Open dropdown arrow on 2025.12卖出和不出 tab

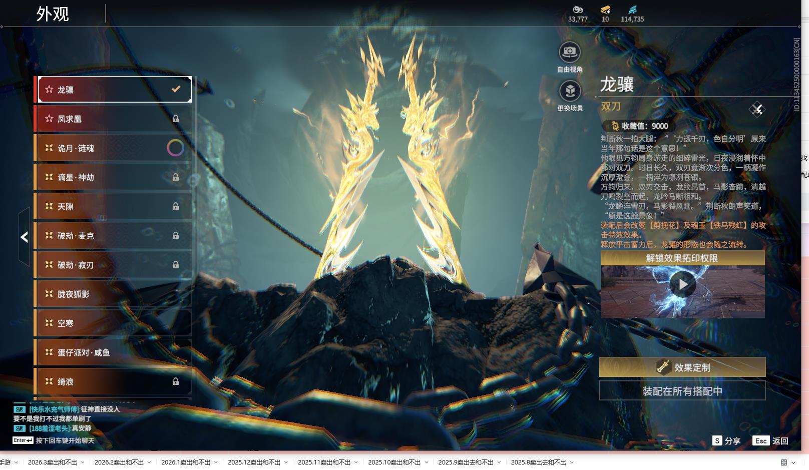(286, 462)
